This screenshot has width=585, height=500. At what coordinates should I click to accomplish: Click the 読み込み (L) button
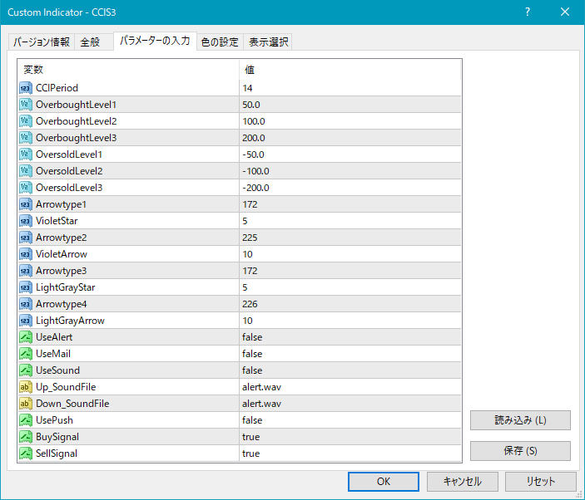(520, 420)
